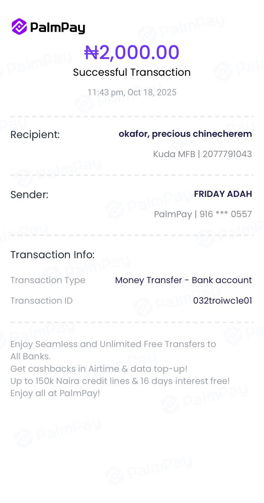Image resolution: width=264 pixels, height=503 pixels.
Task: Click the purple PalmPay logo icon
Action: coord(19,27)
